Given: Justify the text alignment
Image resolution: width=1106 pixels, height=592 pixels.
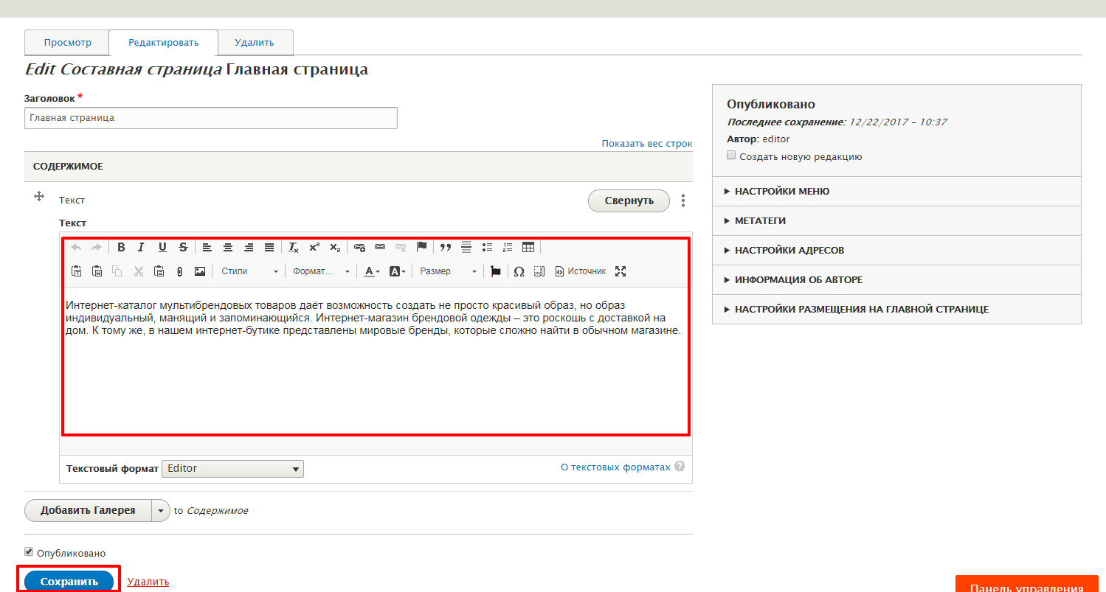Looking at the screenshot, I should coord(269,247).
